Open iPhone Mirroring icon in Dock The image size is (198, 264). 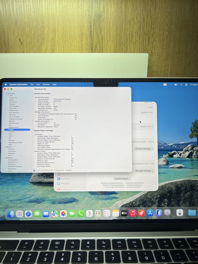coord(159,213)
